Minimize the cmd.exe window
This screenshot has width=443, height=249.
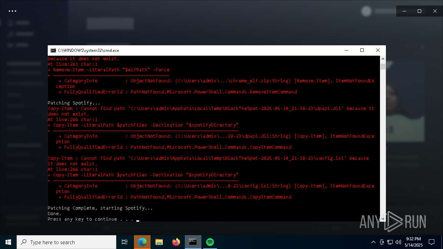(x=346, y=50)
